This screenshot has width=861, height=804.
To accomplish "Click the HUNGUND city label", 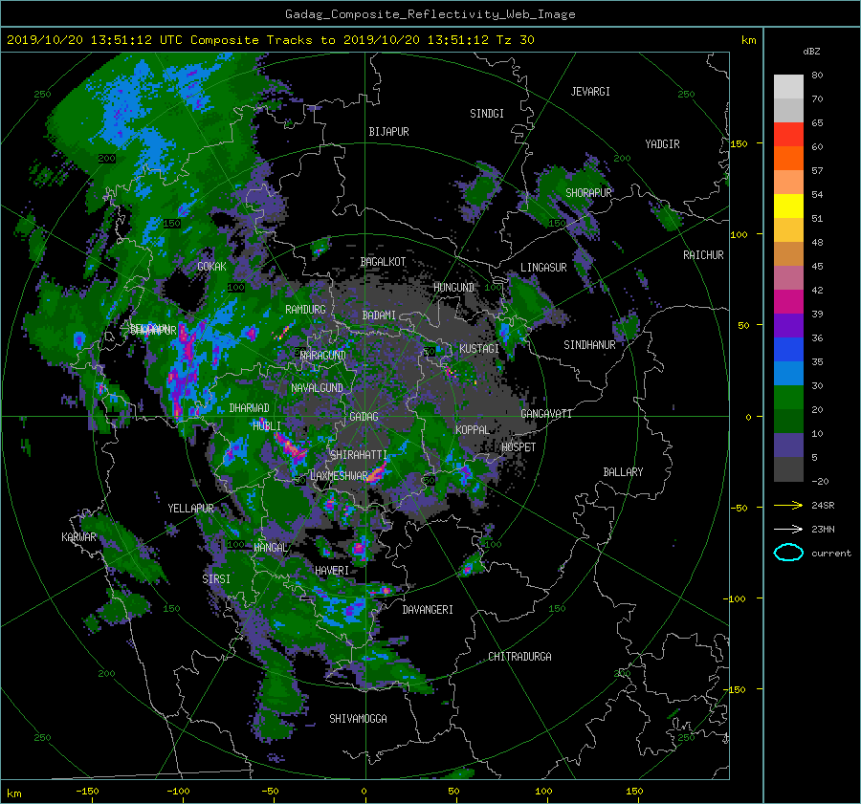I will click(453, 287).
